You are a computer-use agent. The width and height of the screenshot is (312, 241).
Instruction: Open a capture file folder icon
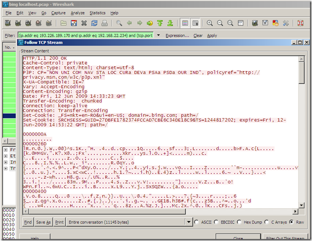click(64, 23)
